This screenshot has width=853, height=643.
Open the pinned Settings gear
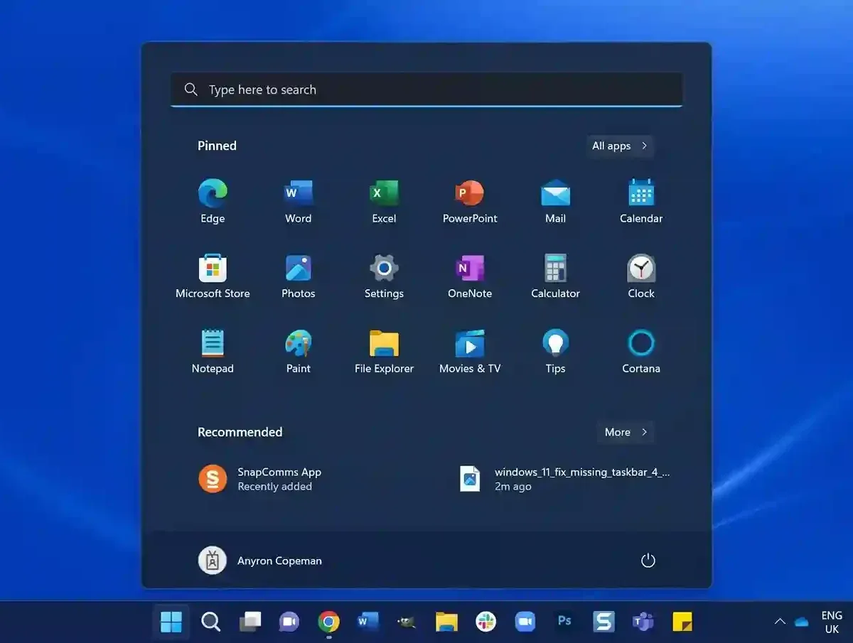[384, 276]
